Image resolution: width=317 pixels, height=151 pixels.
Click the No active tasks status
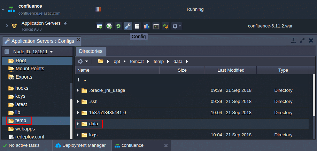(x=22, y=145)
